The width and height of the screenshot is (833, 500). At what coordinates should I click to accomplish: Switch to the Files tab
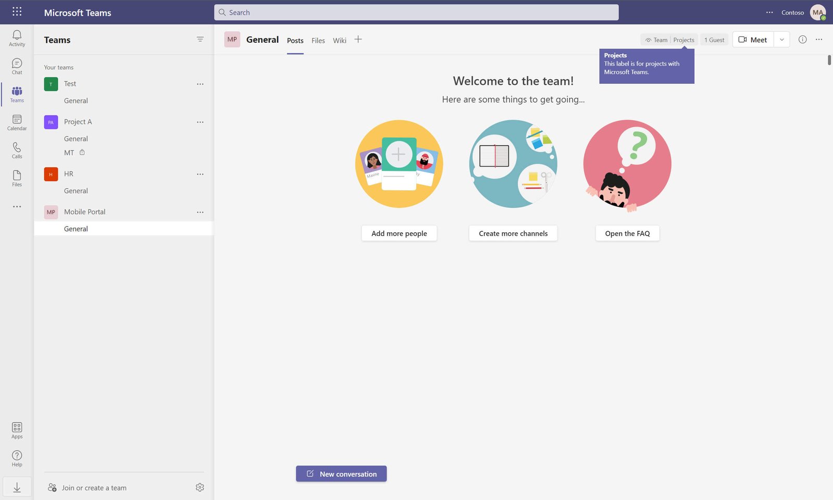(x=318, y=41)
